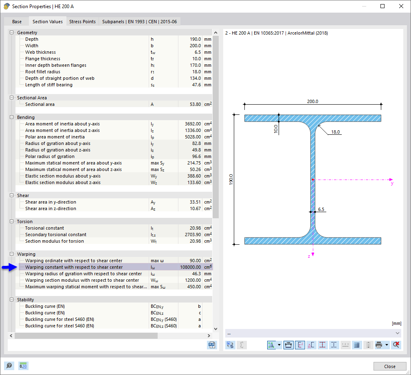Switch to the Stress Points tab
This screenshot has width=411, height=375.
(x=82, y=21)
